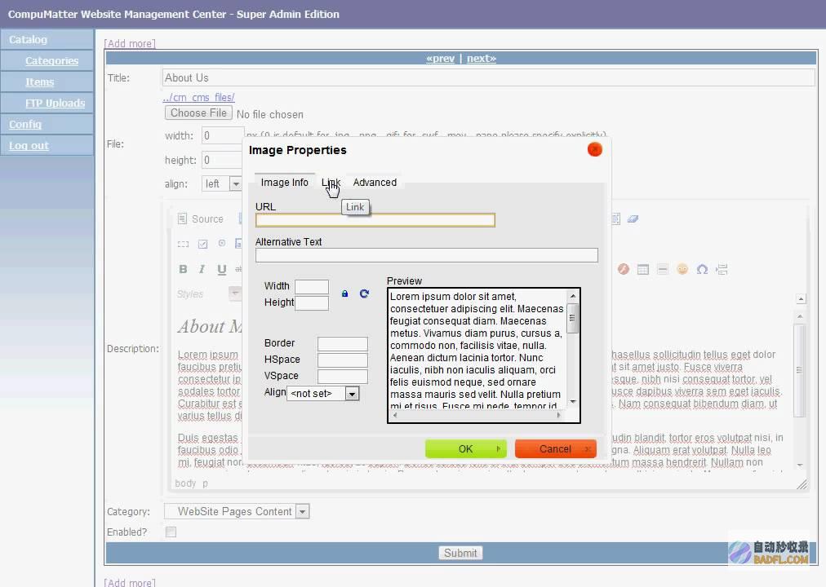826x587 pixels.
Task: Insert special character omega icon
Action: point(702,269)
